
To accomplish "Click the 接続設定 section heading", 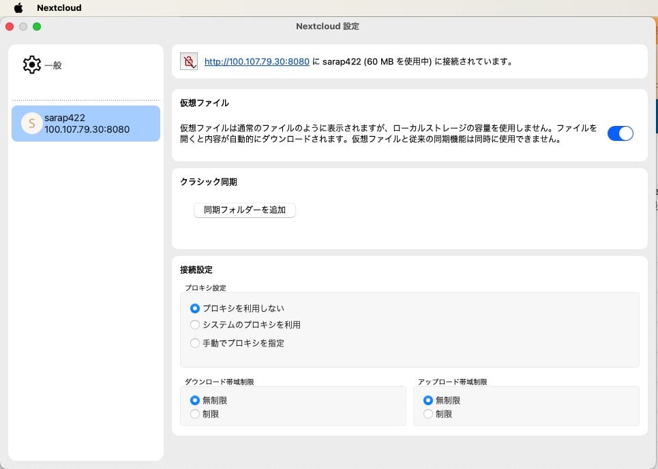I will click(196, 270).
